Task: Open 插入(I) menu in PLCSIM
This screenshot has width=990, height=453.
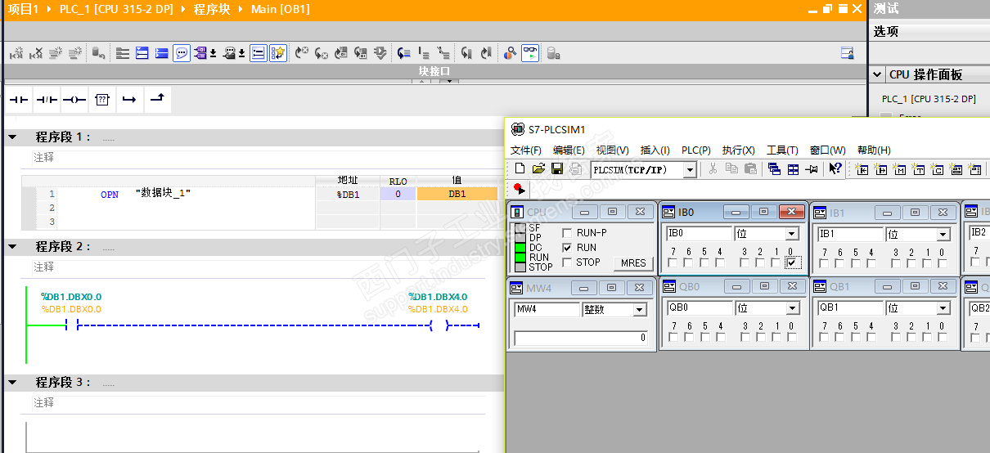Action: pyautogui.click(x=655, y=150)
